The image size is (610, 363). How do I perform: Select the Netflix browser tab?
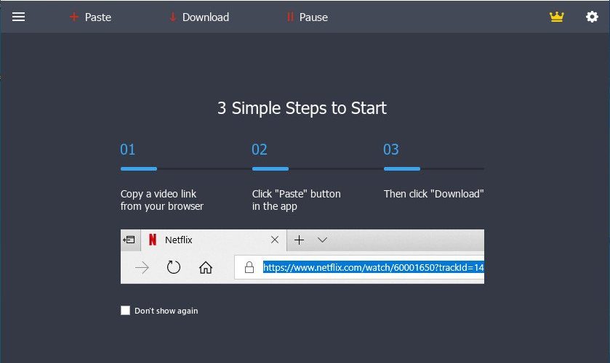pos(213,240)
